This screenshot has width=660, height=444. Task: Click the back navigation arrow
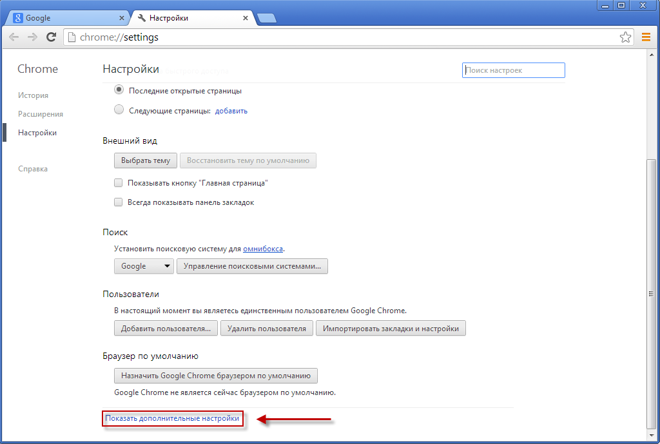tap(14, 37)
